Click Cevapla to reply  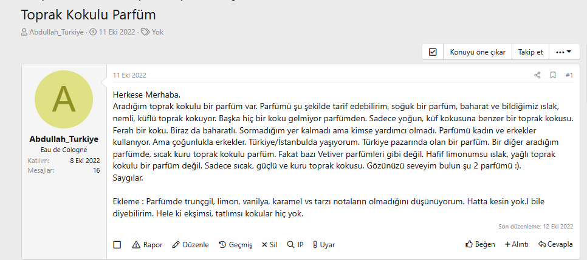coord(555,245)
